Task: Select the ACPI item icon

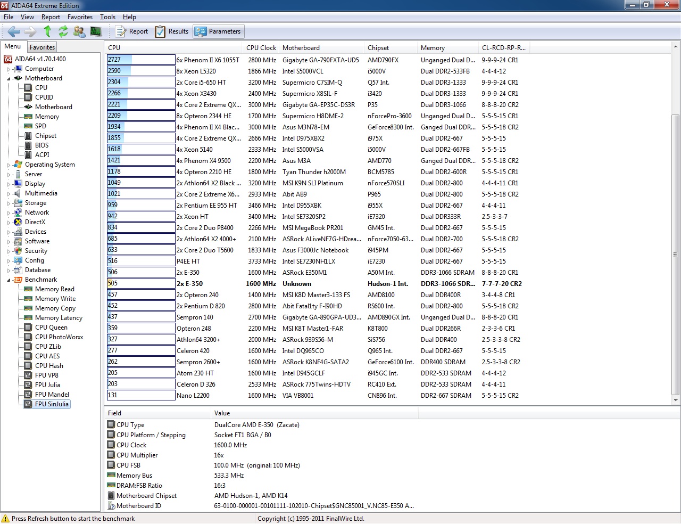Action: tap(29, 155)
